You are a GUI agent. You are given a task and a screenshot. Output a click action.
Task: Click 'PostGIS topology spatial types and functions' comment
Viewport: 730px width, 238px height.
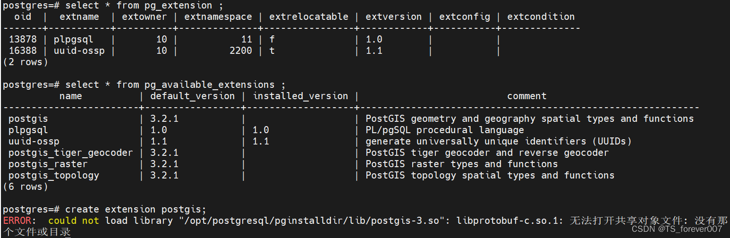(490, 176)
